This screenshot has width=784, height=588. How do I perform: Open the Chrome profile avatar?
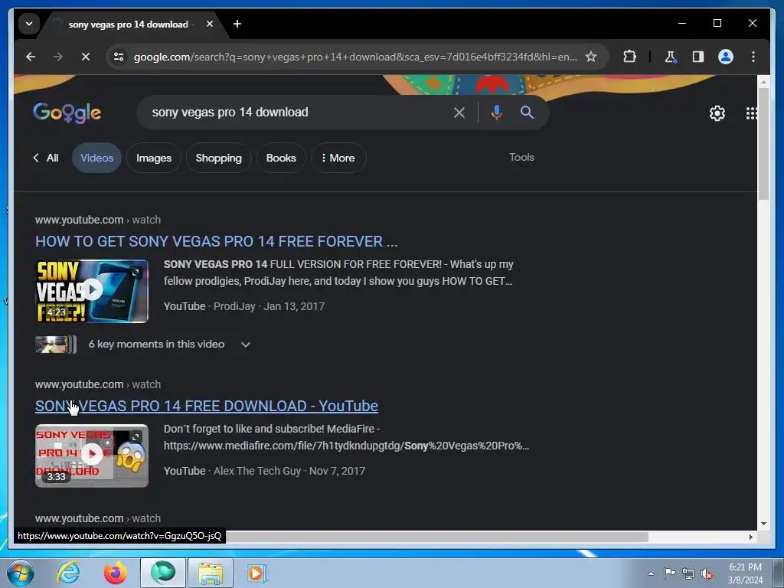click(x=726, y=57)
